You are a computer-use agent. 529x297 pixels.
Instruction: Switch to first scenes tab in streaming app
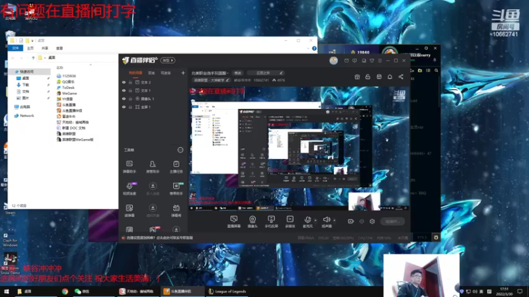pyautogui.click(x=136, y=73)
